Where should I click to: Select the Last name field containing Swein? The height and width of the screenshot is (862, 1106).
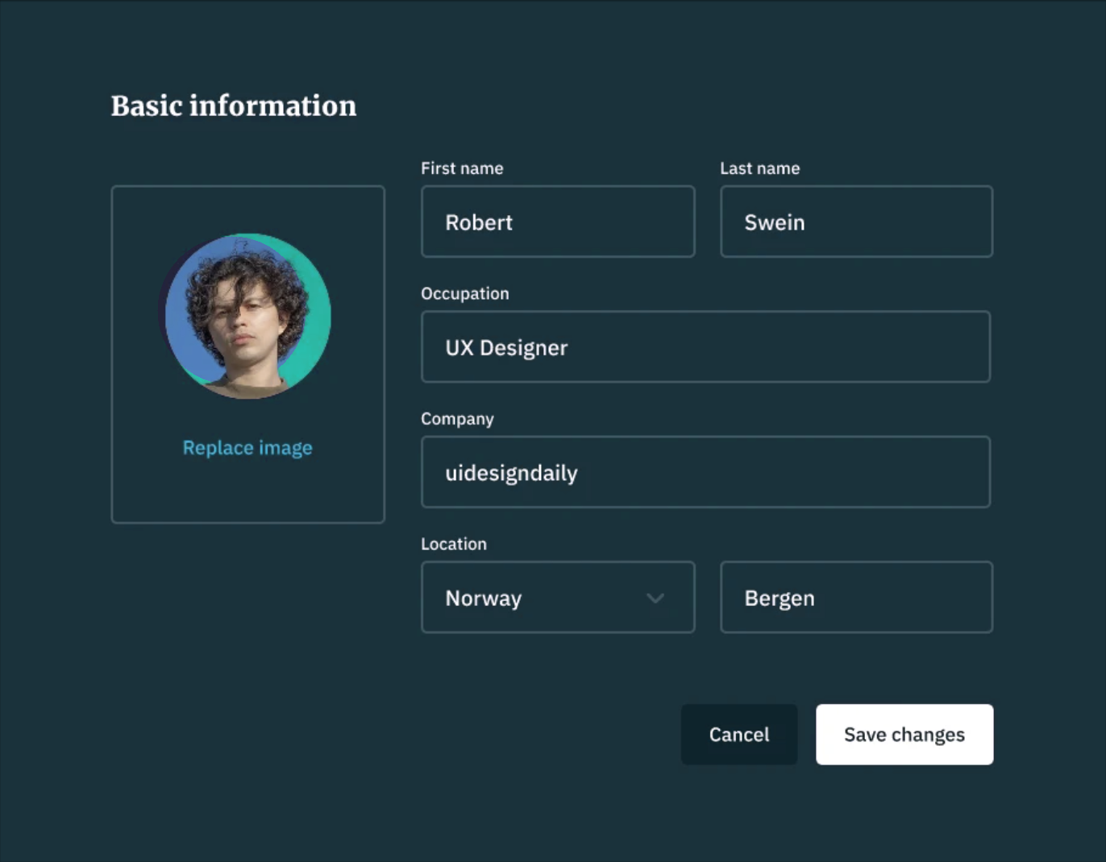[x=856, y=222]
